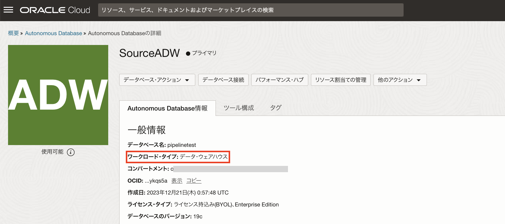
Task: Click the Autonomous Databaseの詳細 breadcrumb text
Action: [x=124, y=33]
